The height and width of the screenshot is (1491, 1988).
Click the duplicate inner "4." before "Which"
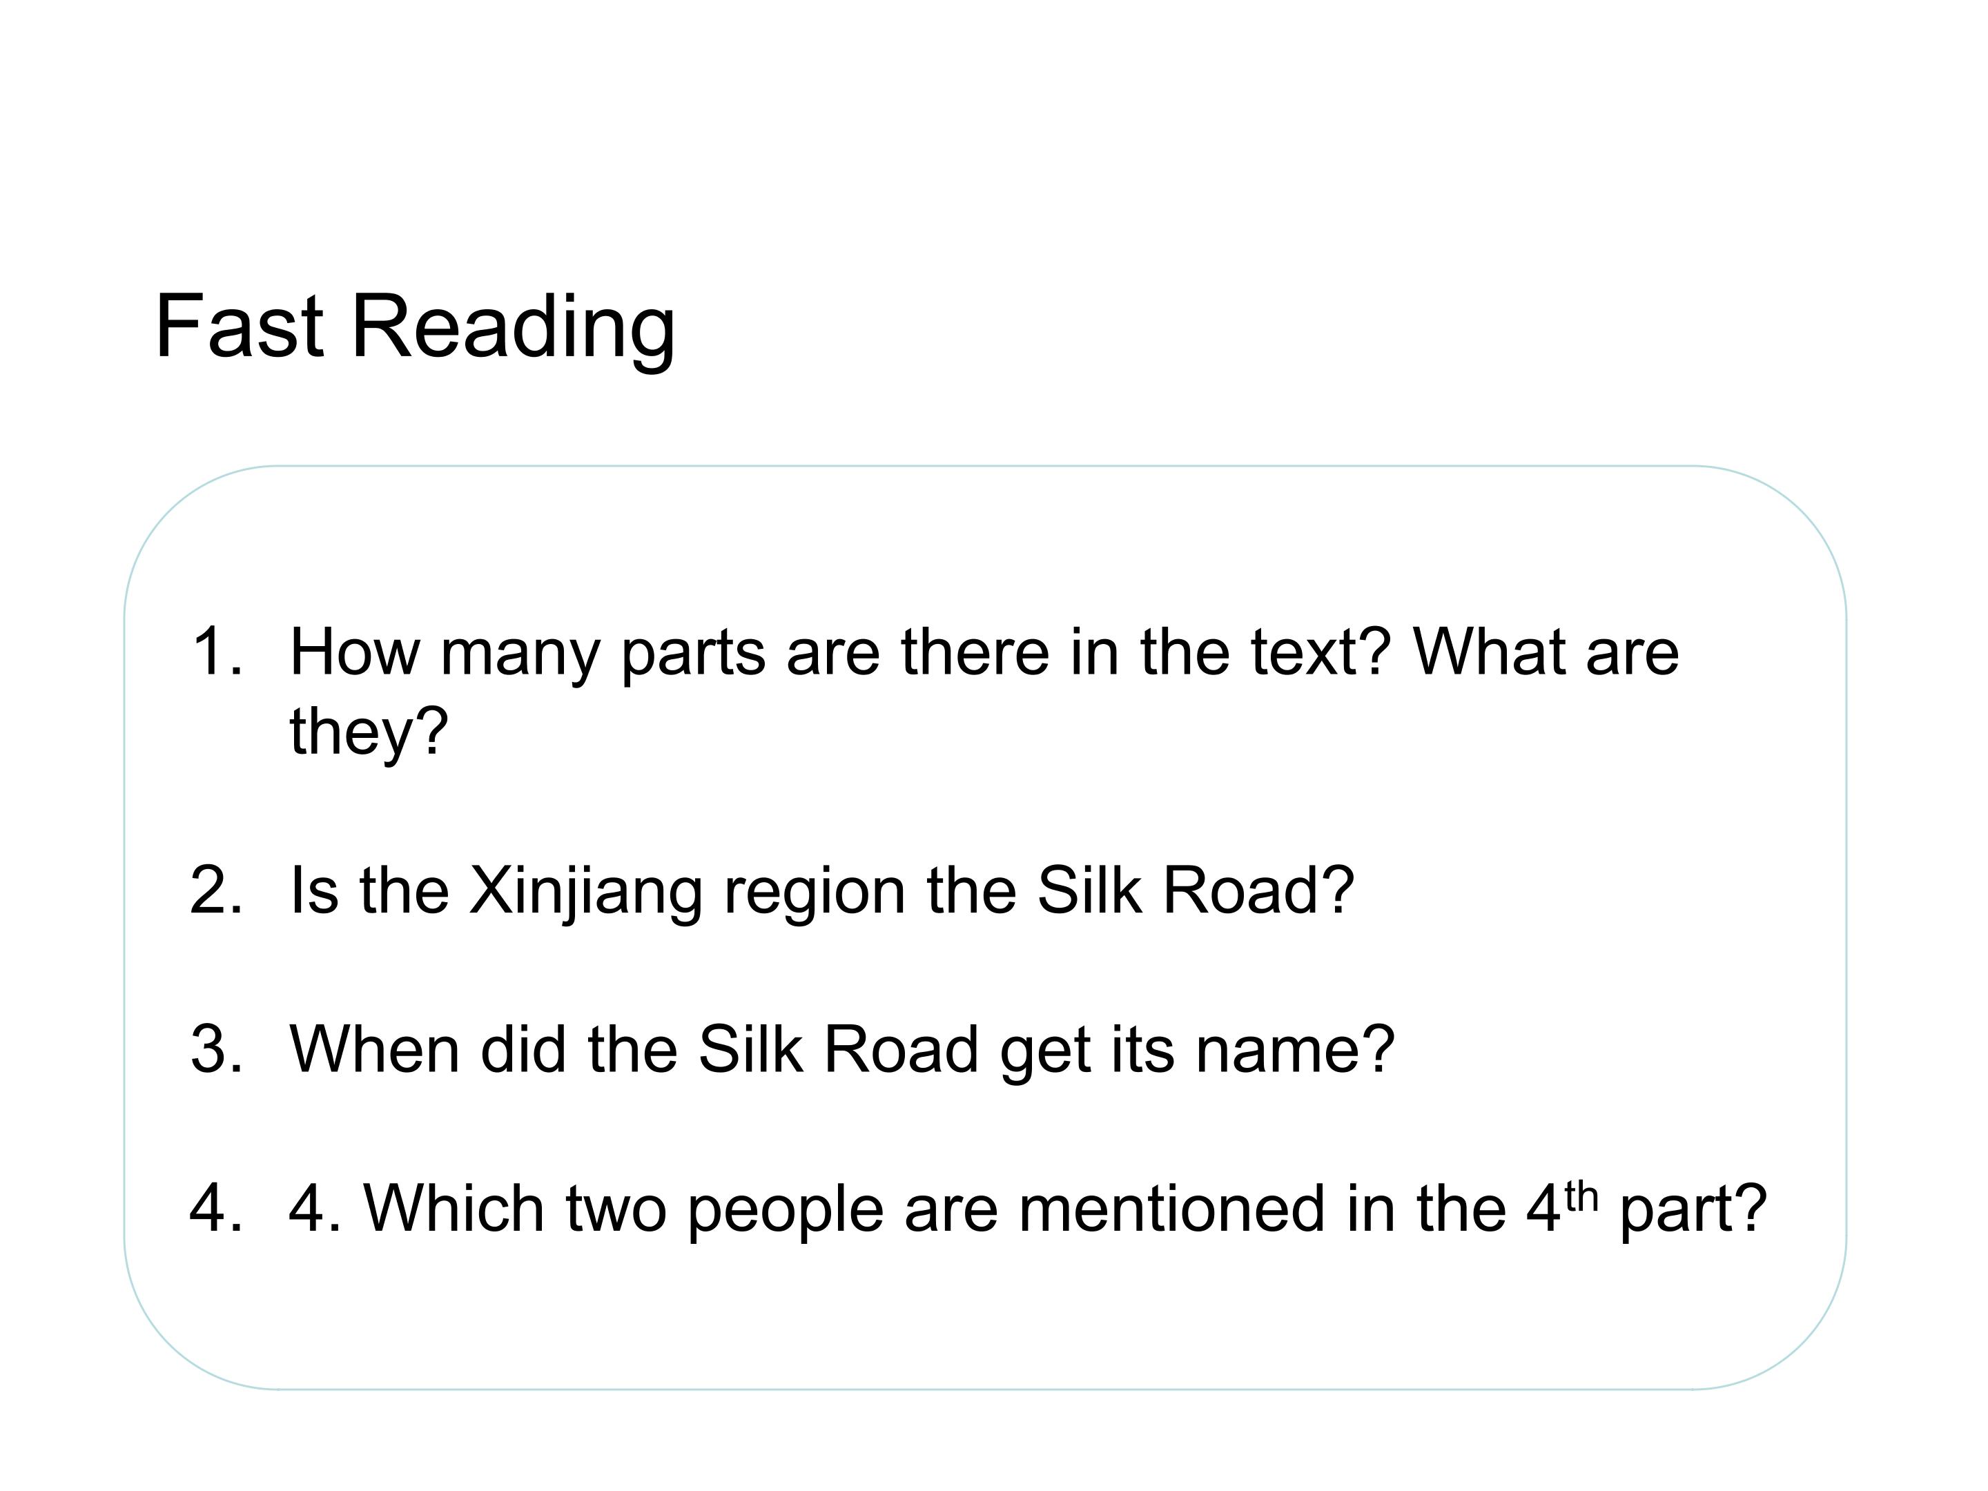click(x=315, y=1208)
